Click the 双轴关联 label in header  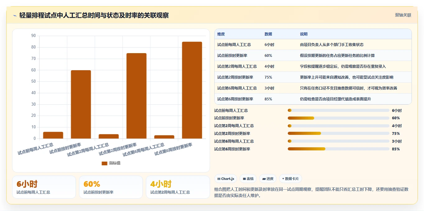(x=403, y=15)
